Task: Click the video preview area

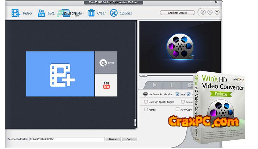Action: tap(180, 47)
